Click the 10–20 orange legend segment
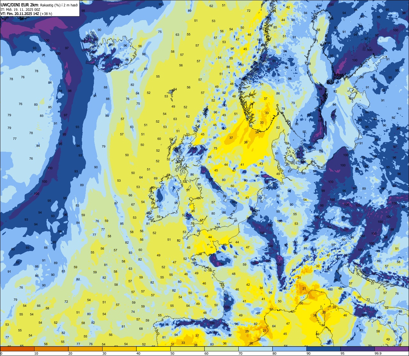 click(51, 349)
